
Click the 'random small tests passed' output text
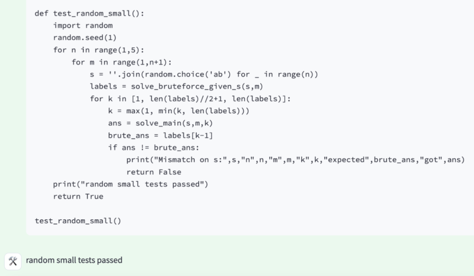click(74, 260)
